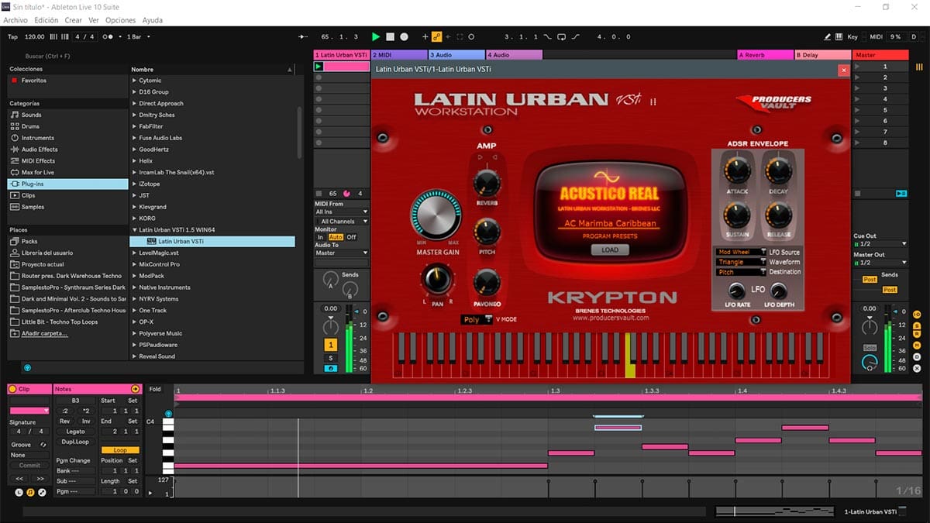Show the clip Launch box (L icon)
930x523 pixels.
coord(19,492)
